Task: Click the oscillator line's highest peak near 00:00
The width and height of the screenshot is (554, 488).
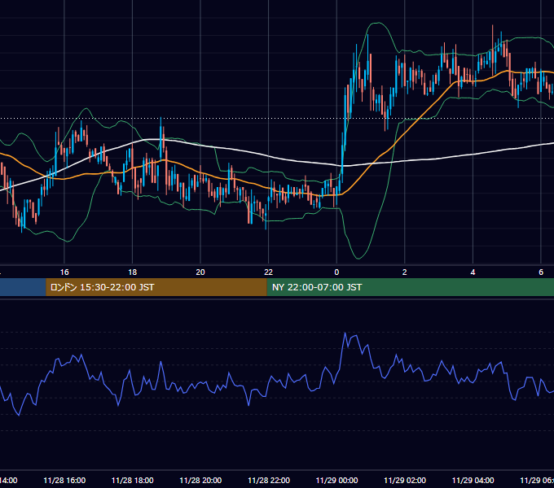Action: coord(345,333)
